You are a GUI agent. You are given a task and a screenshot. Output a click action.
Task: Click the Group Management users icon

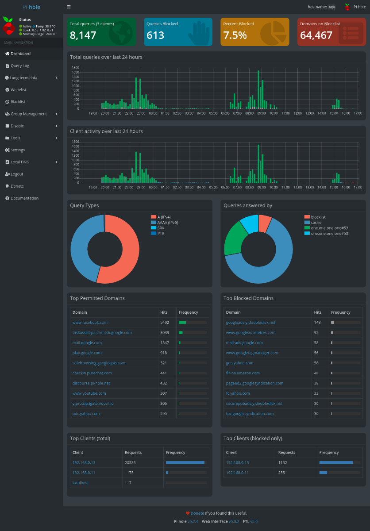click(8, 114)
